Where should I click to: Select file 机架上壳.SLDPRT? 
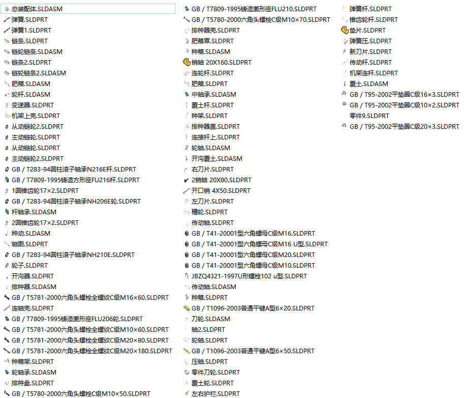pos(36,116)
